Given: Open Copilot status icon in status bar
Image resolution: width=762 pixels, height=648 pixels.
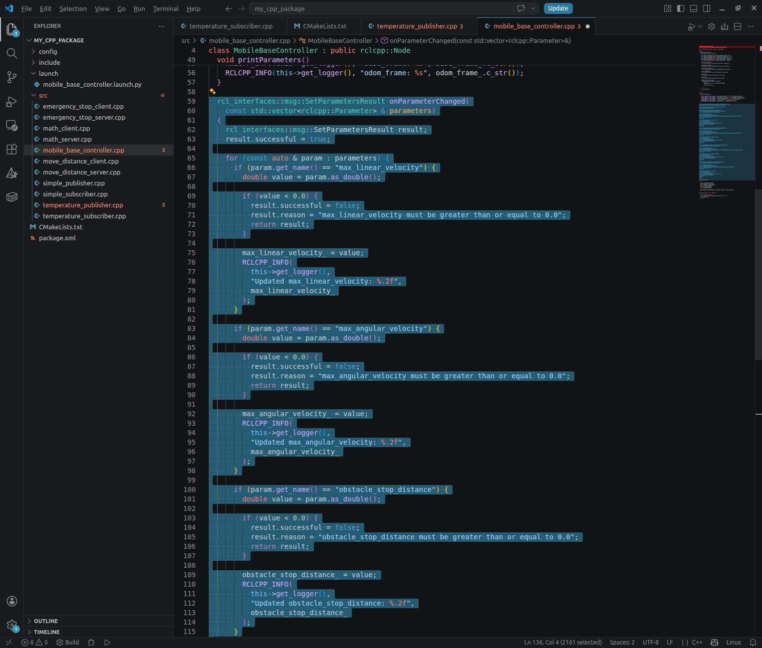Looking at the screenshot, I should (x=714, y=643).
